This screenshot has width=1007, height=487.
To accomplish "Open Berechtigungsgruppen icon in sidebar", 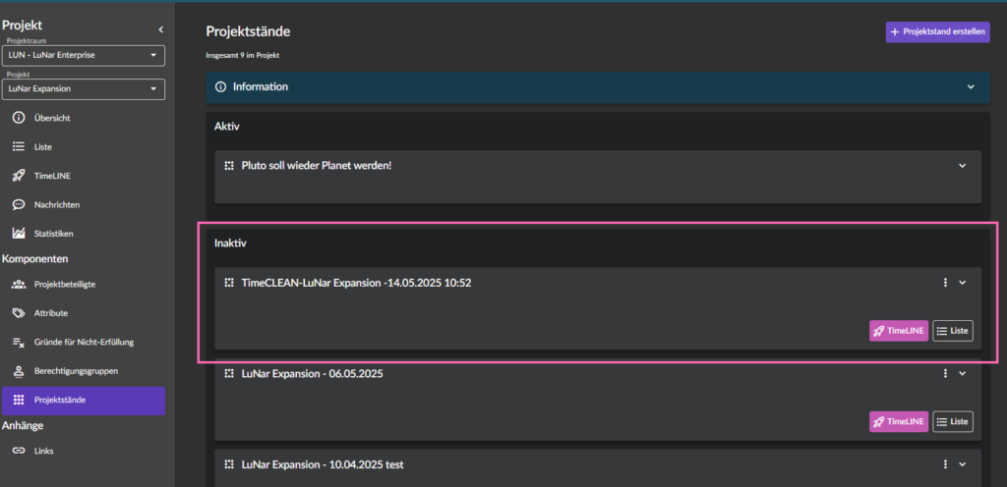I will coord(19,371).
